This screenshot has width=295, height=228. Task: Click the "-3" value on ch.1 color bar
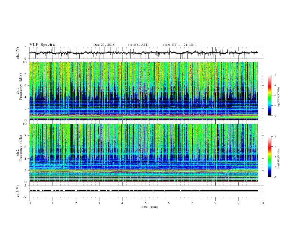[275, 75]
